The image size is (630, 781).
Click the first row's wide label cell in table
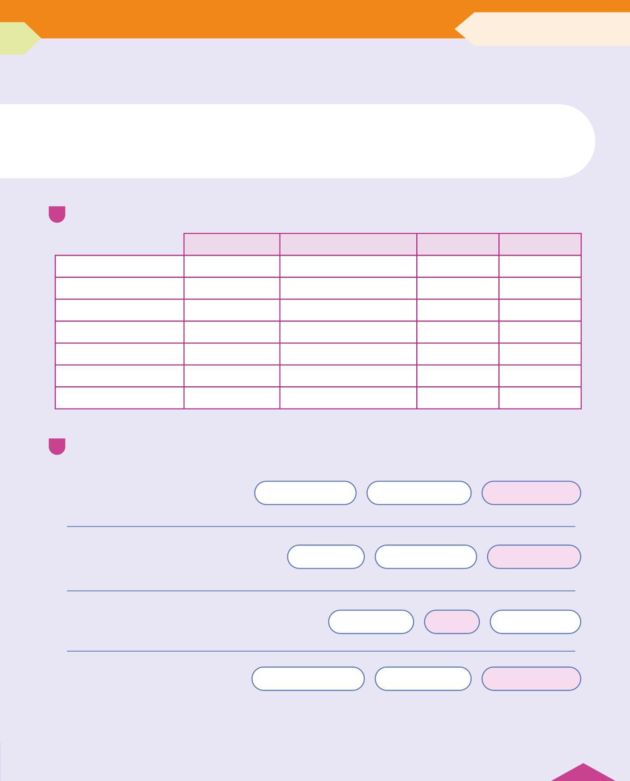[x=120, y=266]
